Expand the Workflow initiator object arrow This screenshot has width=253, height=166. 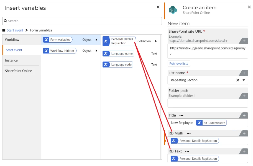tap(96, 51)
